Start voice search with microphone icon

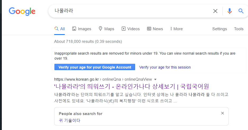(229, 11)
